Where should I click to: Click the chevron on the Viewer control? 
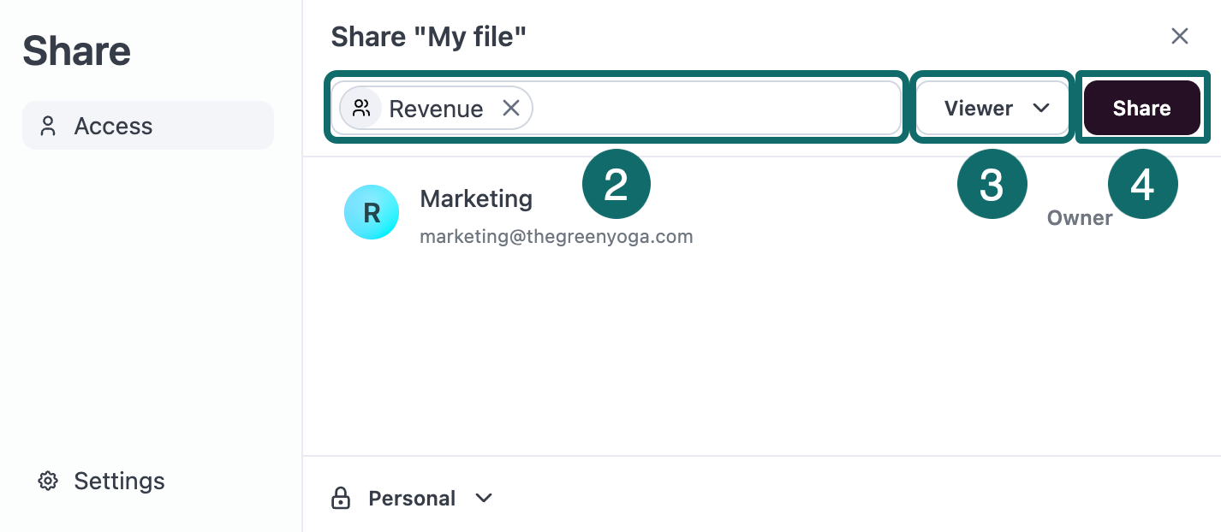point(1042,109)
